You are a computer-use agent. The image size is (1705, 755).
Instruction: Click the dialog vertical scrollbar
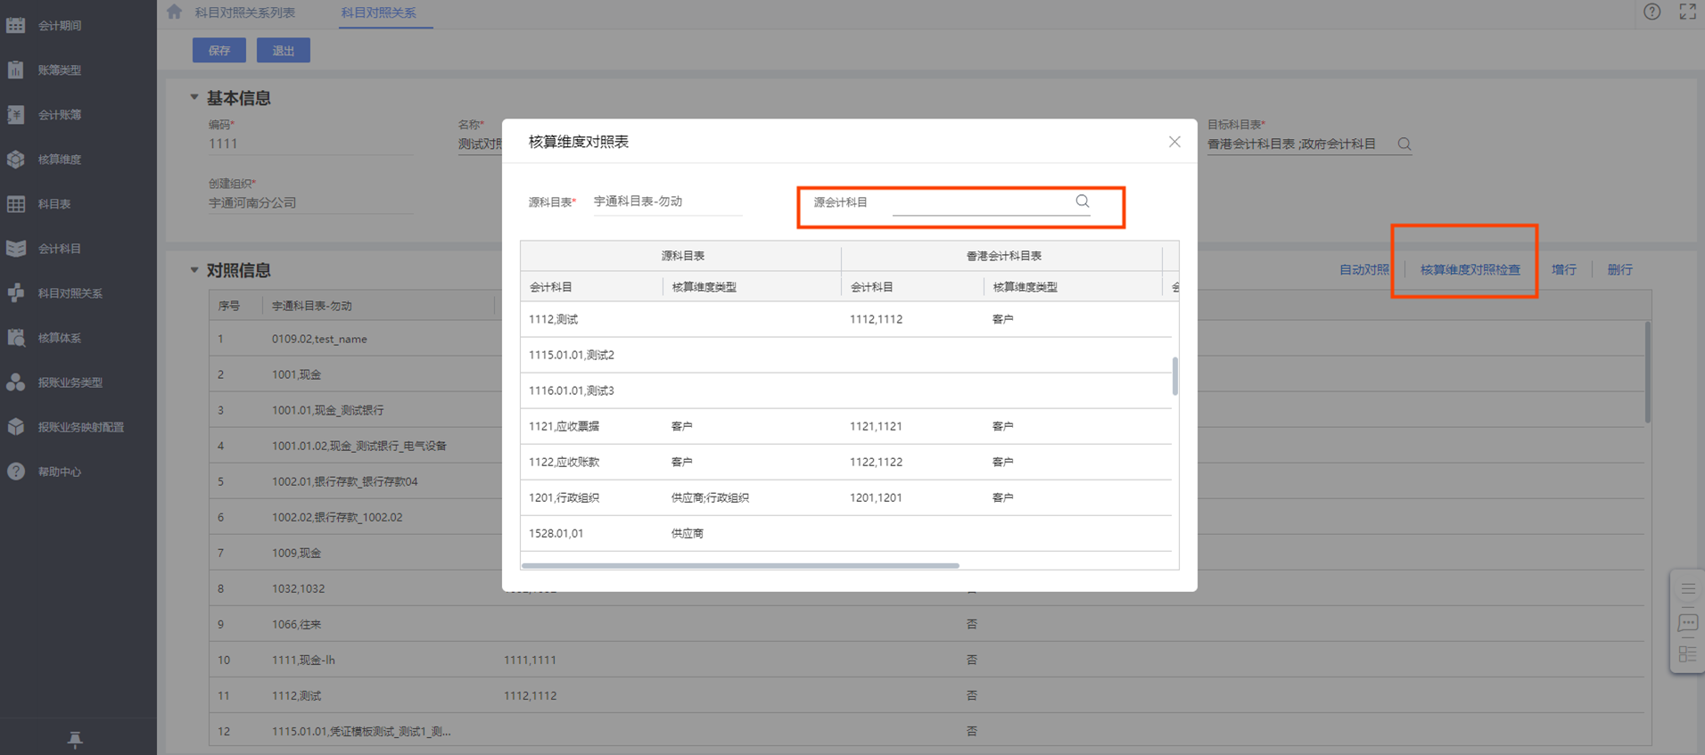click(x=1175, y=376)
